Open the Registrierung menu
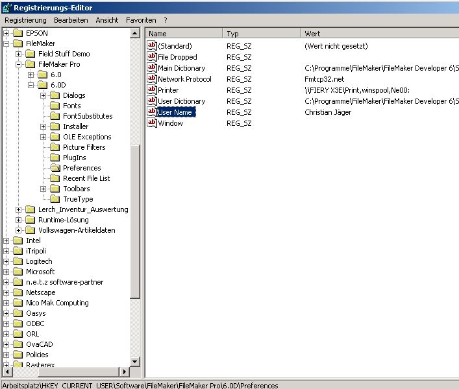The width and height of the screenshot is (459, 389). coord(25,20)
